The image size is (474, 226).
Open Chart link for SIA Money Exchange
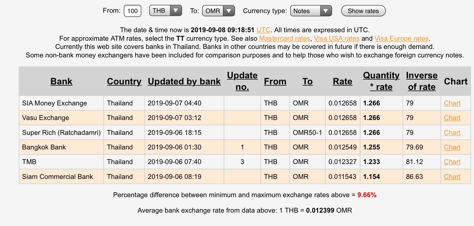[452, 103]
